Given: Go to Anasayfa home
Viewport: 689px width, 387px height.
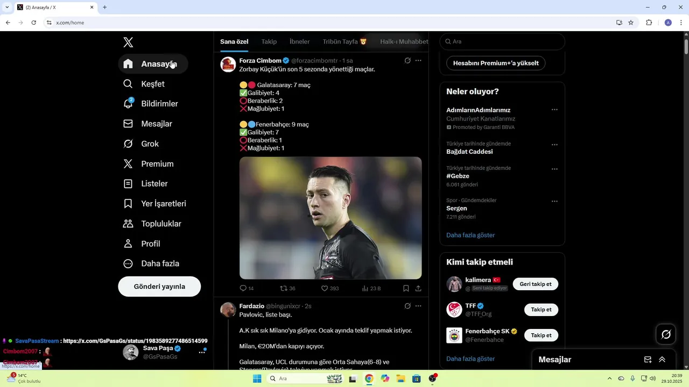Looking at the screenshot, I should coord(153,64).
